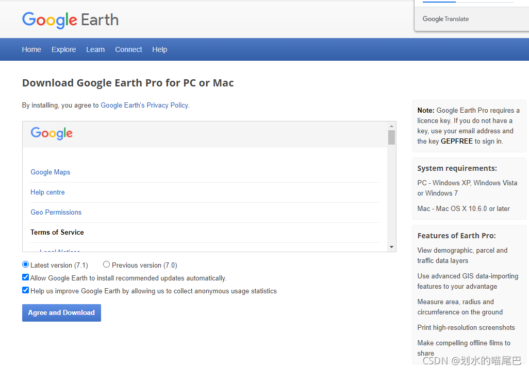
Task: Open the Home menu item
Action: (31, 49)
